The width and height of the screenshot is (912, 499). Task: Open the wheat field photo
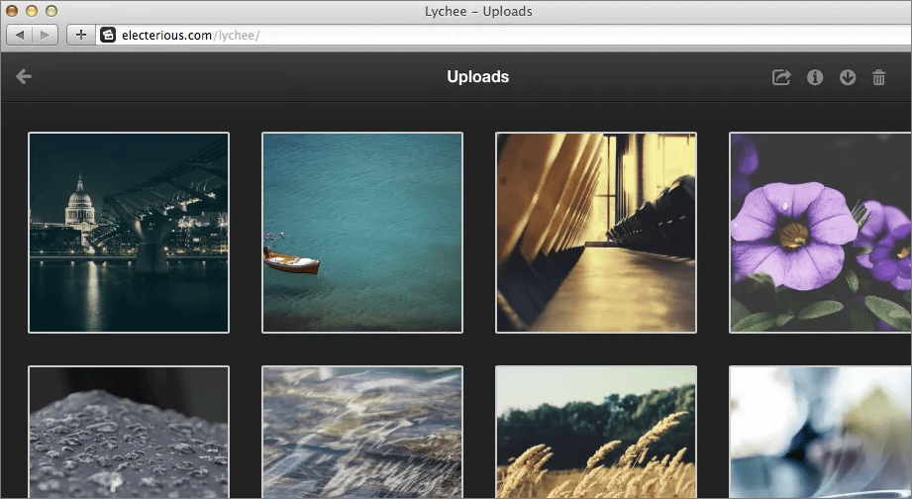pos(595,432)
